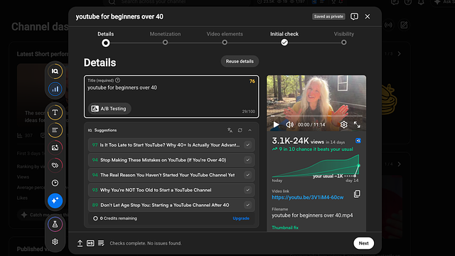
Task: Go to the Monetization step
Action: (165, 38)
